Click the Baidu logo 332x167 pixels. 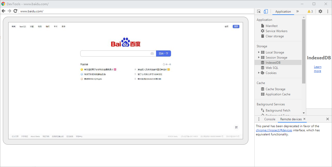pos(126,42)
